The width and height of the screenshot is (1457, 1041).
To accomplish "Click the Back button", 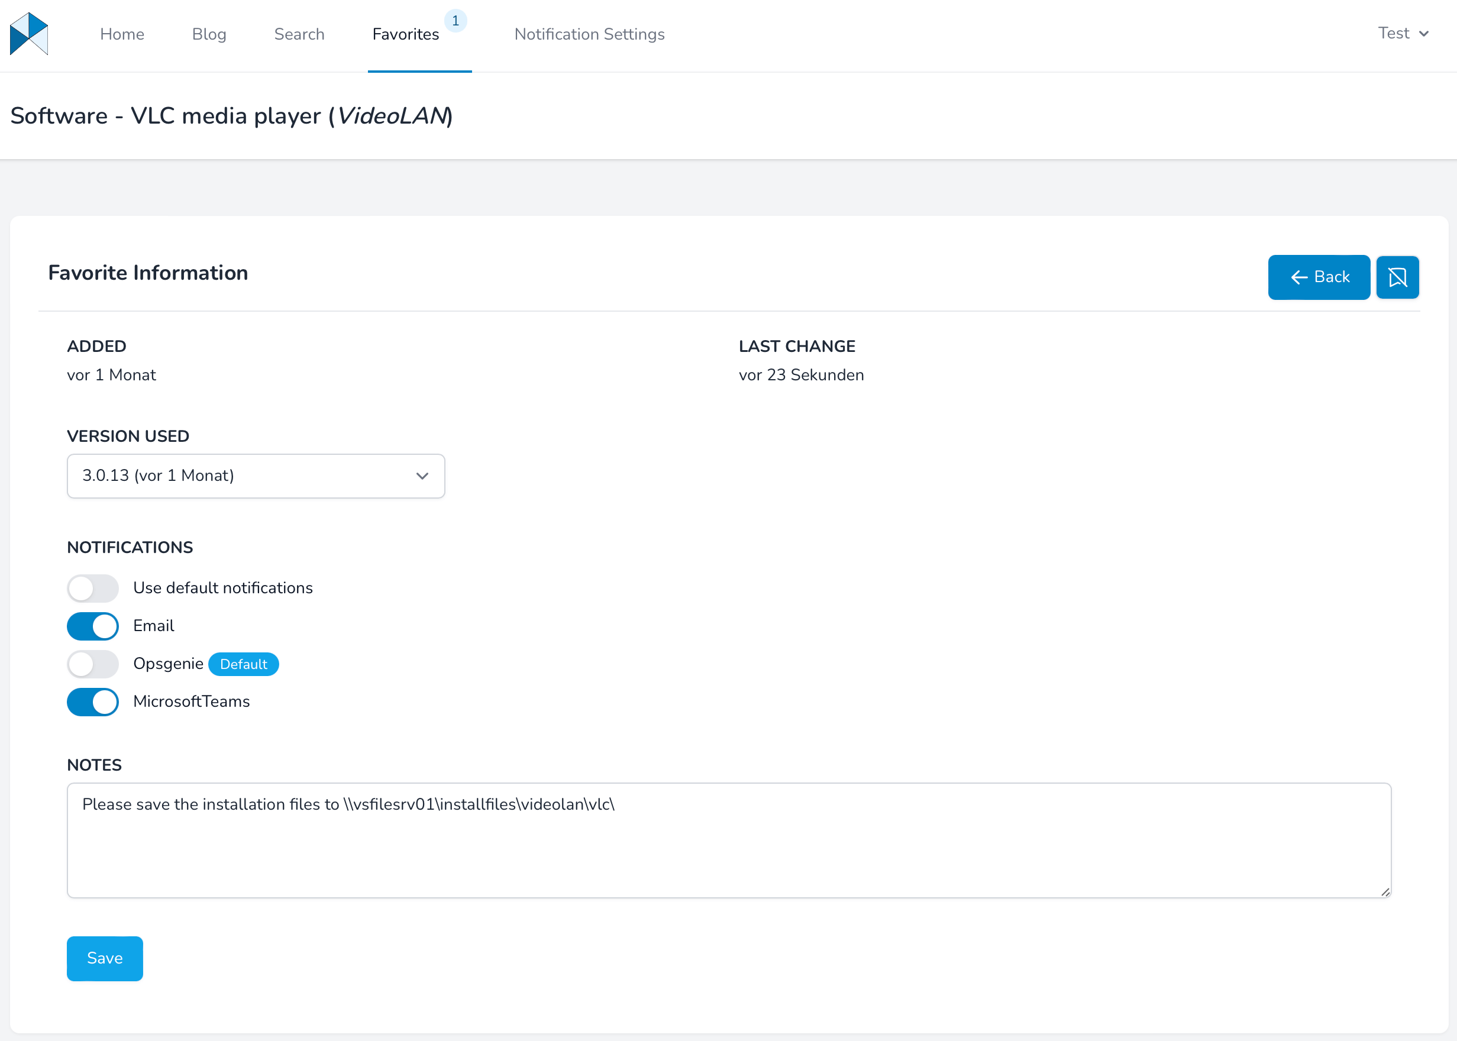I will [x=1319, y=277].
